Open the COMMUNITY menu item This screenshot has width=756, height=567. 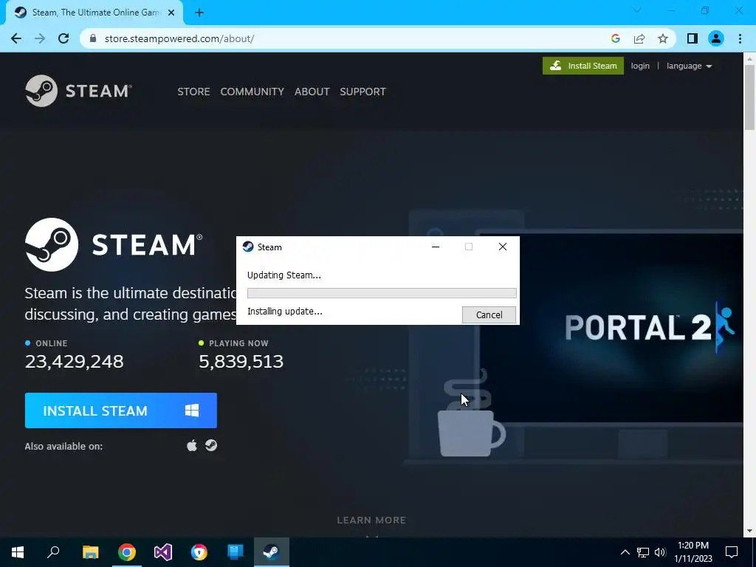(x=252, y=92)
